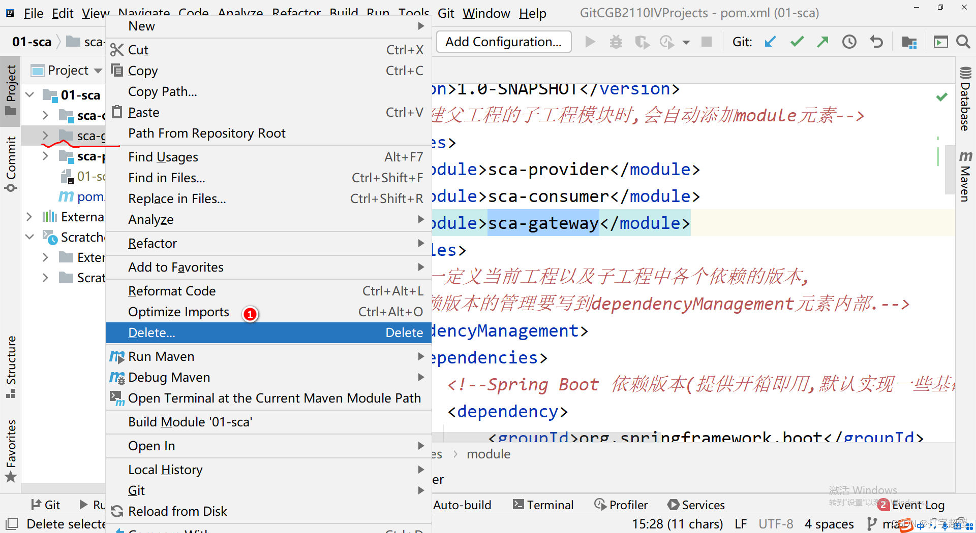Expand the sca-p module folder node
The width and height of the screenshot is (976, 533).
coord(45,156)
